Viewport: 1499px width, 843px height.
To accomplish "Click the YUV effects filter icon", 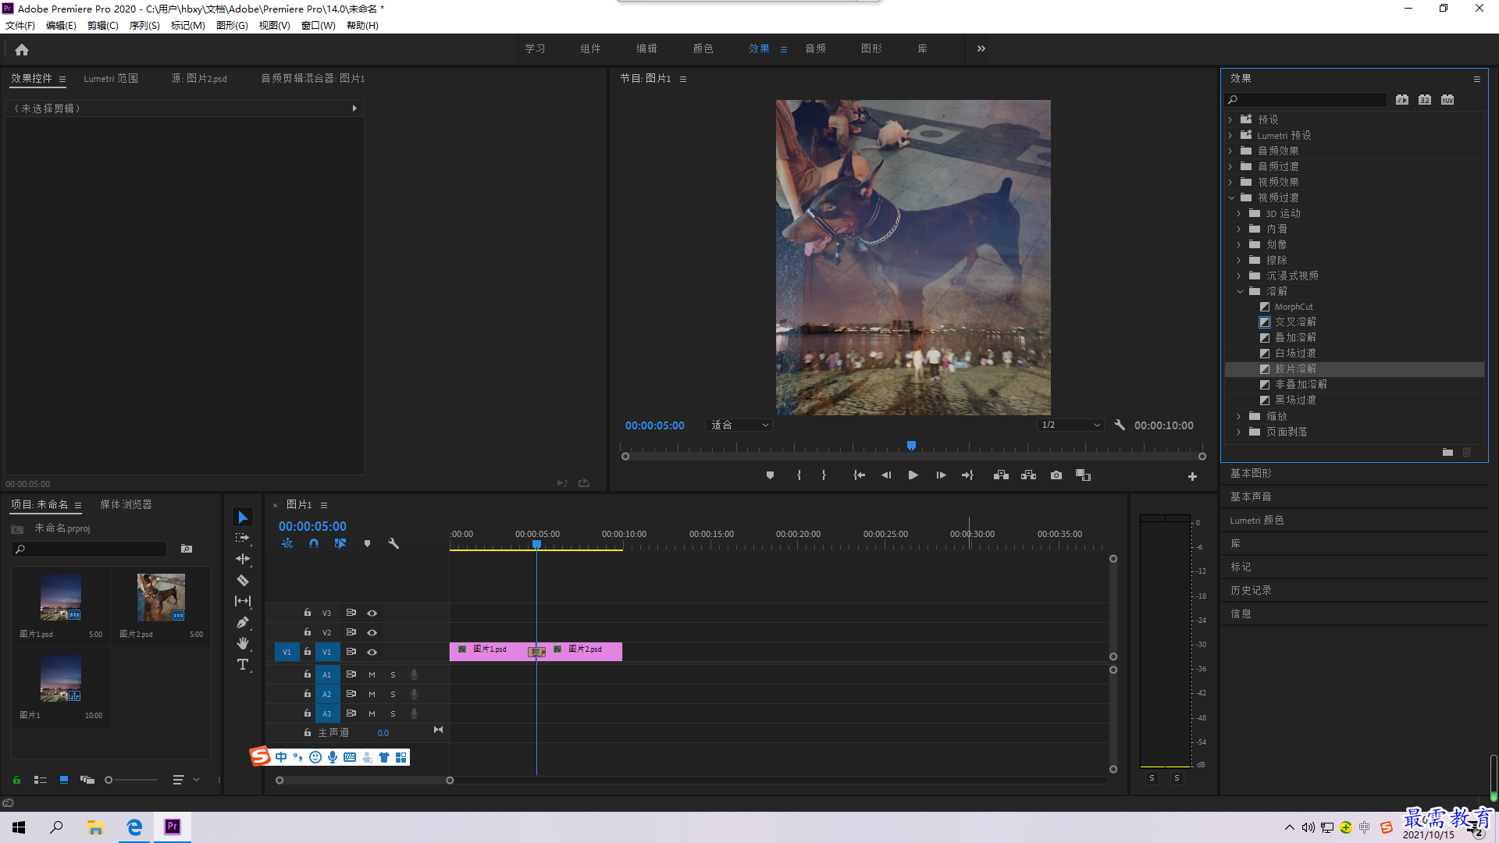I will pyautogui.click(x=1447, y=100).
